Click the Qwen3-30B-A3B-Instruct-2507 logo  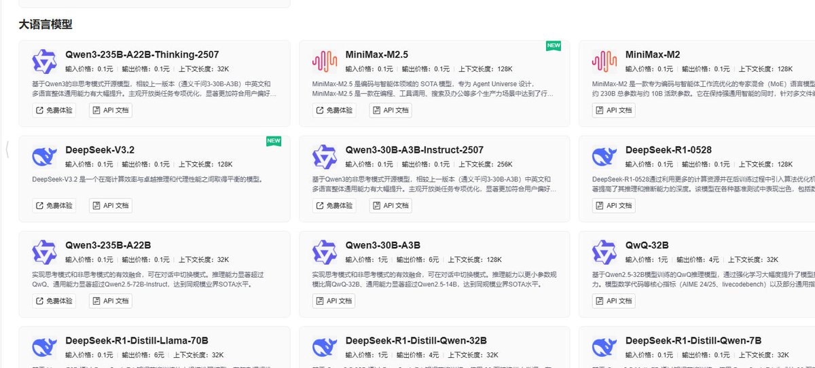point(325,157)
